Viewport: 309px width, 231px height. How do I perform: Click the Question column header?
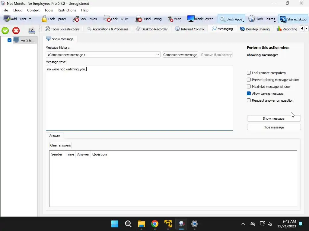point(99,154)
